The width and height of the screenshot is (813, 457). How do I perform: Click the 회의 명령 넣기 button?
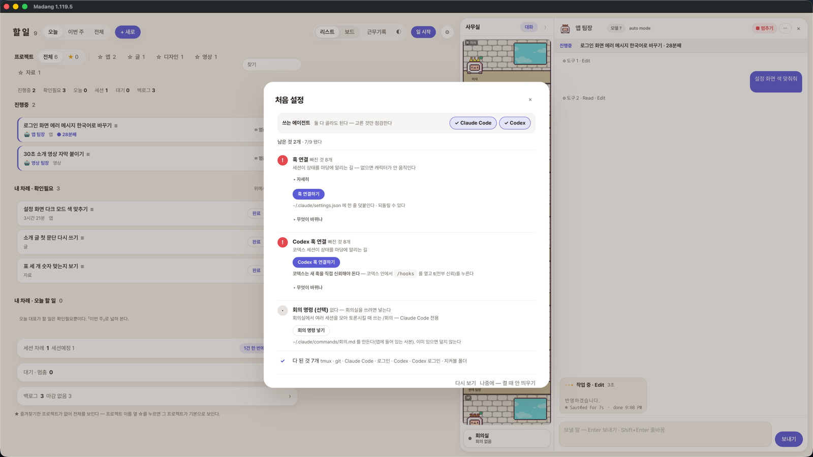pos(311,330)
